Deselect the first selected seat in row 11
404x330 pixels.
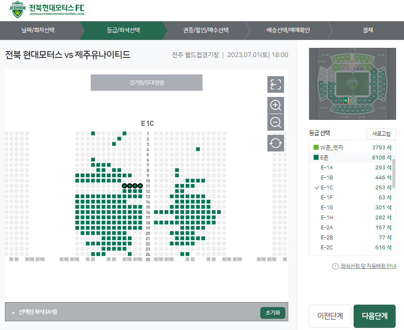(x=125, y=186)
